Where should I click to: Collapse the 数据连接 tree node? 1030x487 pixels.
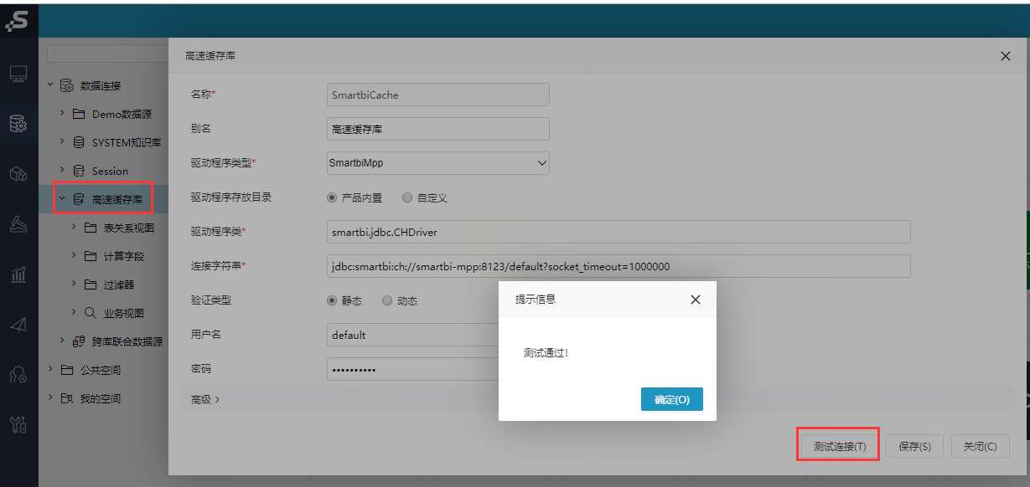49,85
